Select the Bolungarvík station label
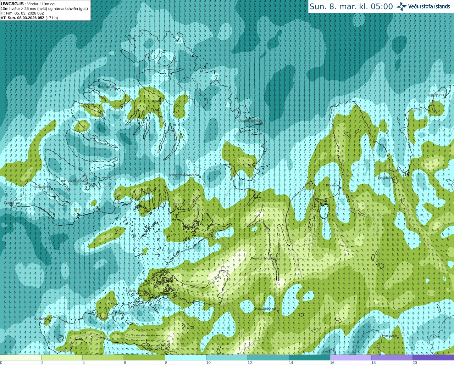This screenshot has width=454, height=365. [107, 86]
